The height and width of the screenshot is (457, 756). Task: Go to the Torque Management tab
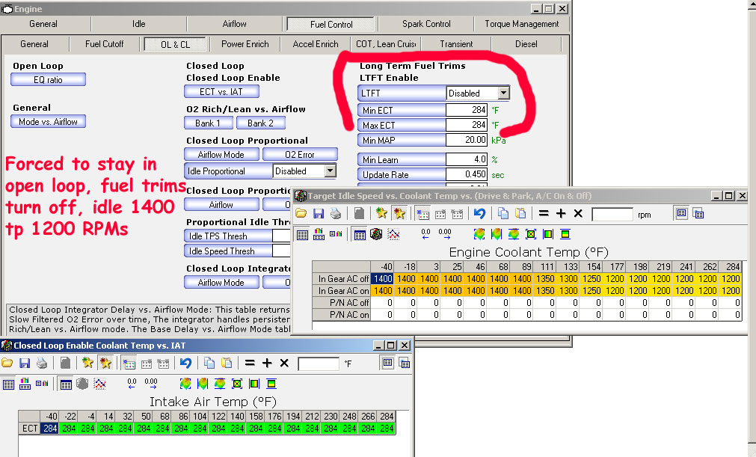pyautogui.click(x=521, y=24)
